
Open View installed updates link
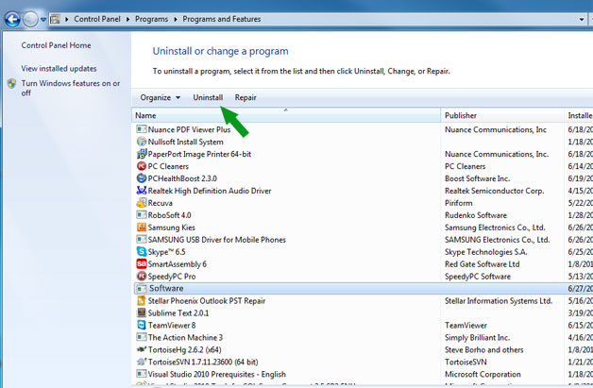59,69
